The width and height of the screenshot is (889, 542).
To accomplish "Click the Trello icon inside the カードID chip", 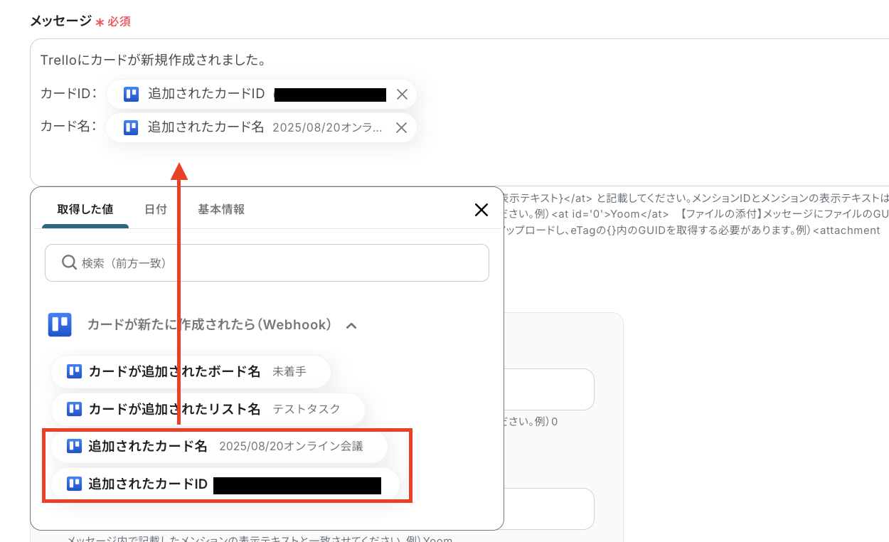I will click(x=131, y=93).
